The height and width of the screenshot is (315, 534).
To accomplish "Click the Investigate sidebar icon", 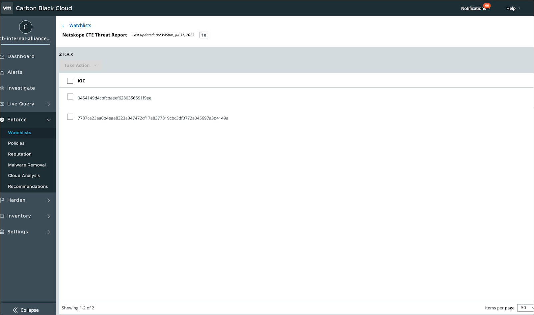I will click(2, 88).
